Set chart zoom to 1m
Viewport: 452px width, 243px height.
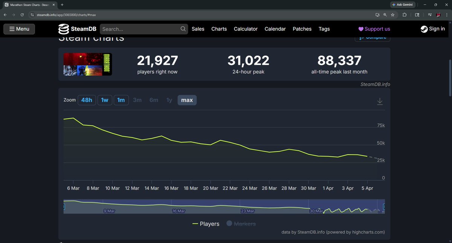pos(121,100)
